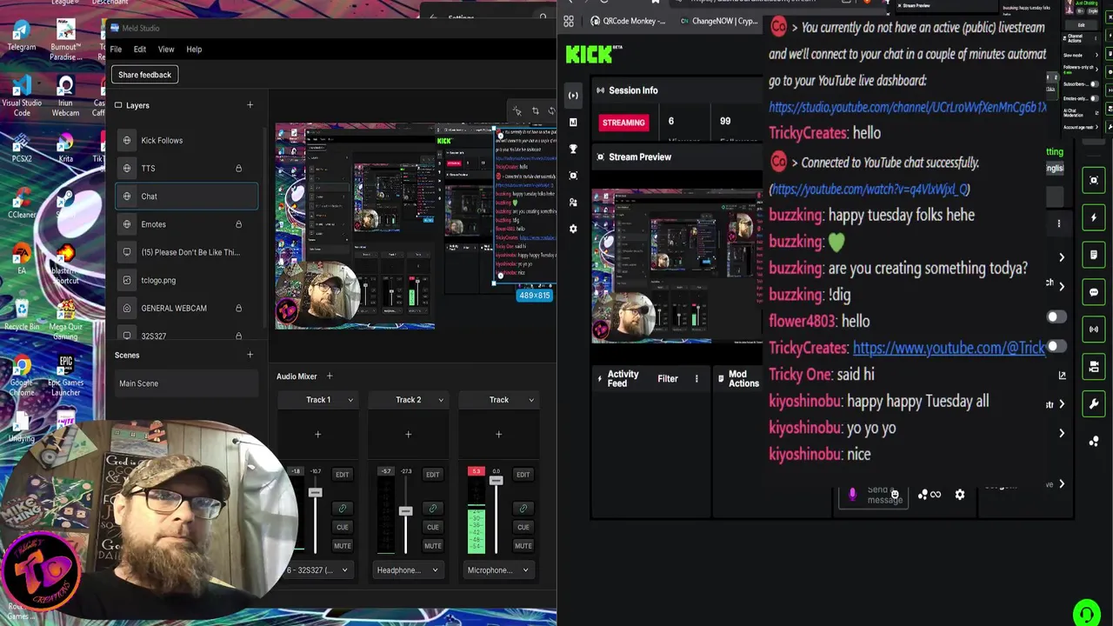
Task: Toggle the upper switch in Kick chat settings
Action: (x=1056, y=317)
